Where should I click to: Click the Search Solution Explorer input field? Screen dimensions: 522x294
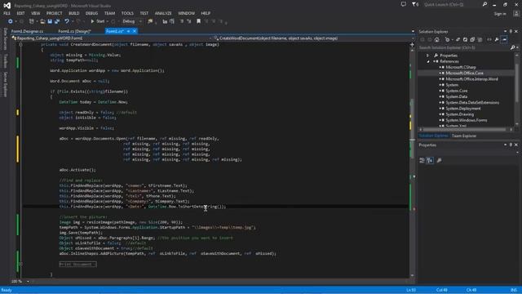[x=464, y=47]
